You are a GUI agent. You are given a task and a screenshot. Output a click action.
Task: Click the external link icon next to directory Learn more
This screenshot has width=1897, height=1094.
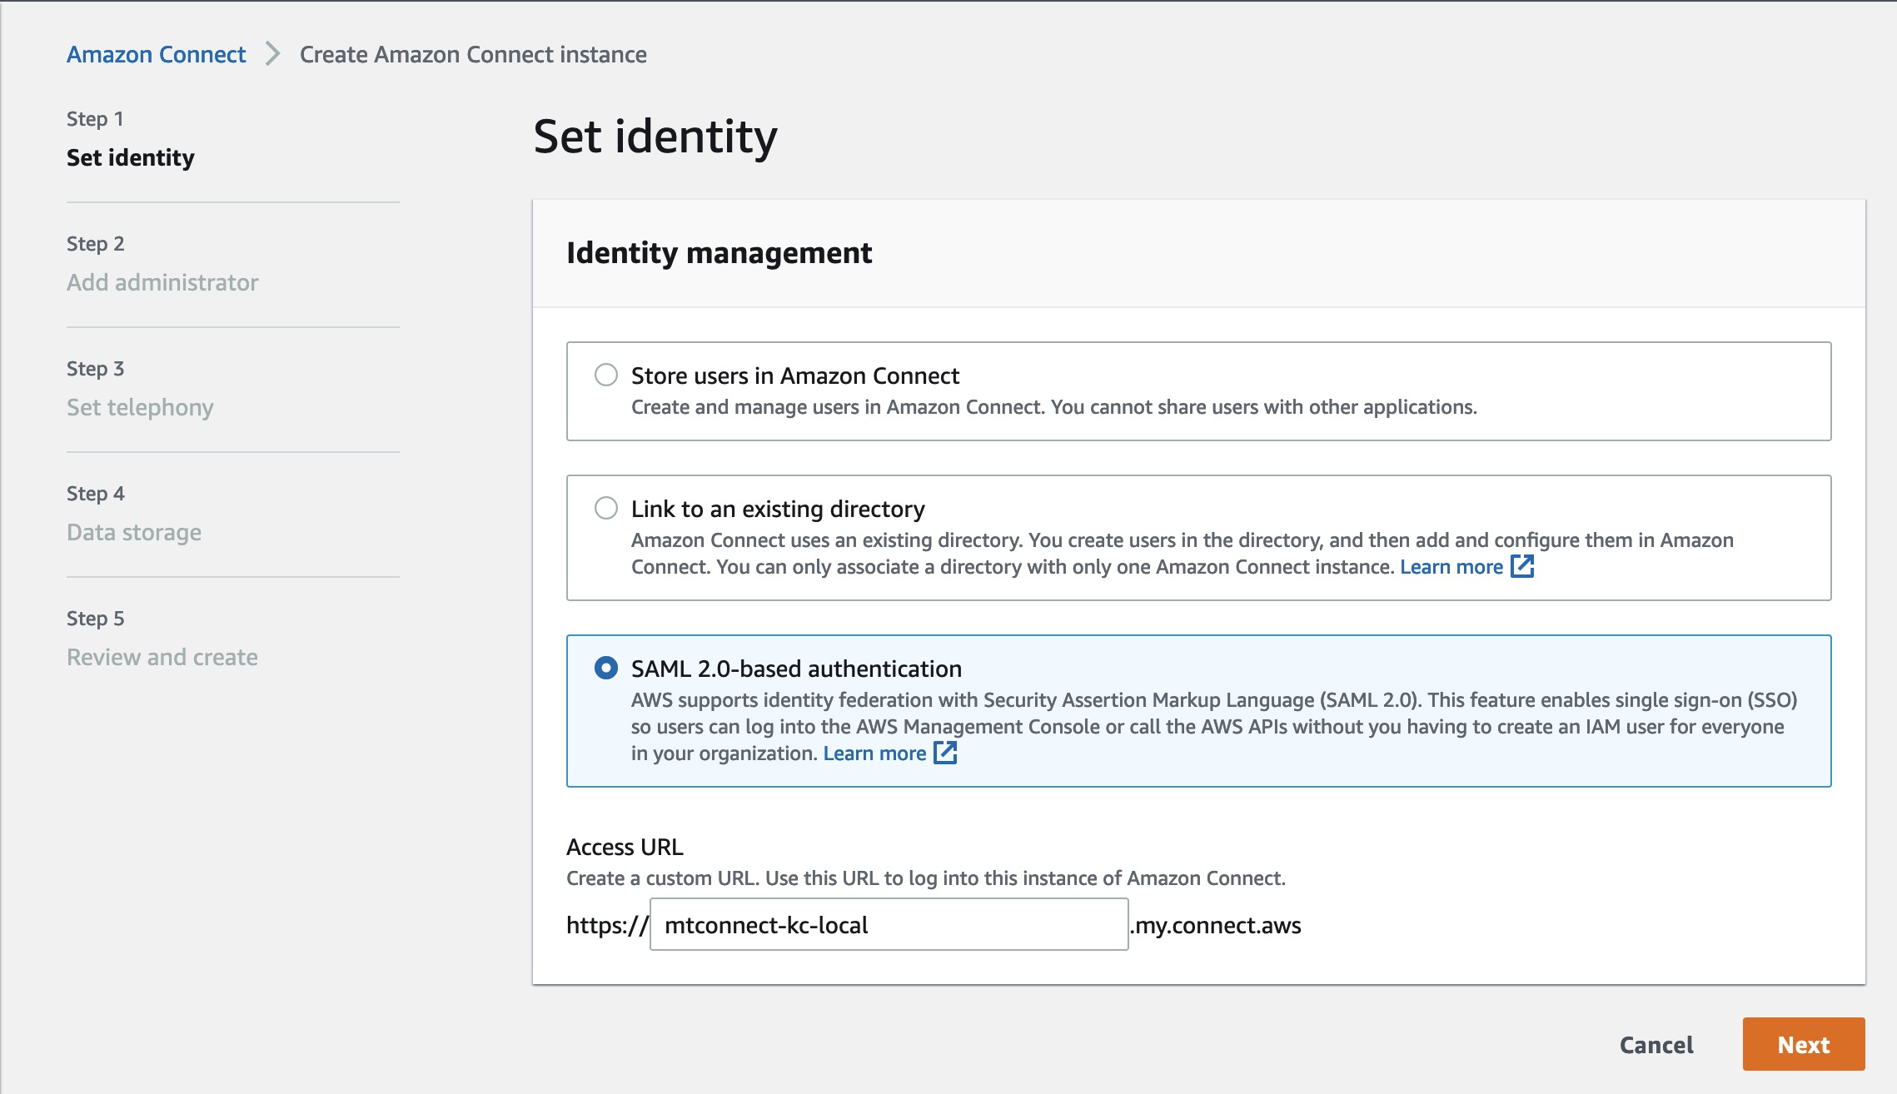coord(1522,566)
